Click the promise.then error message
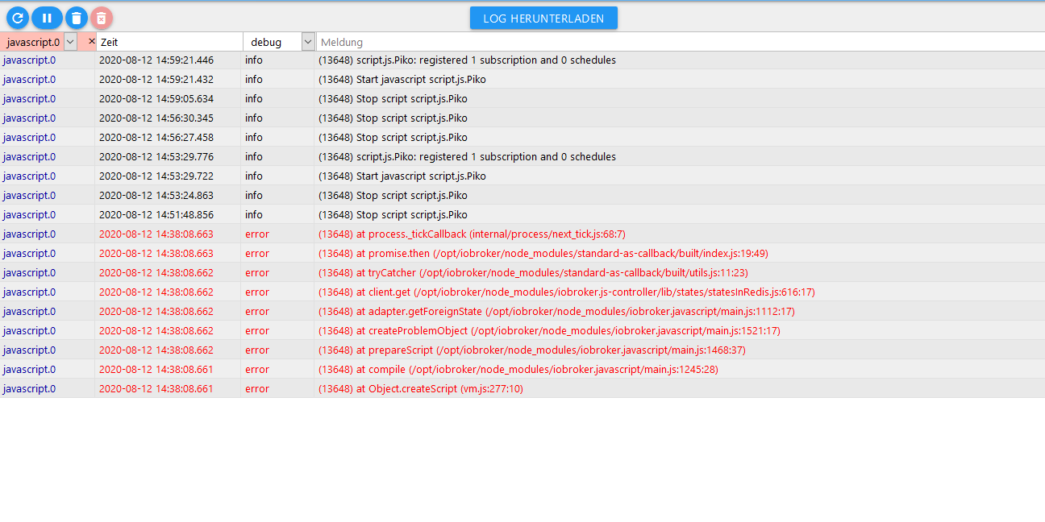The image size is (1045, 522). 543,253
